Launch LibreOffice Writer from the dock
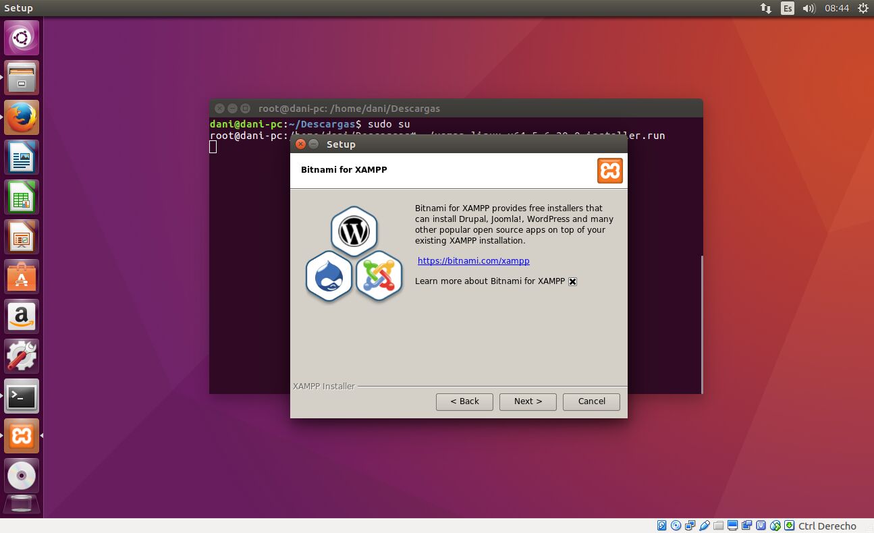The height and width of the screenshot is (533, 874). coord(22,157)
